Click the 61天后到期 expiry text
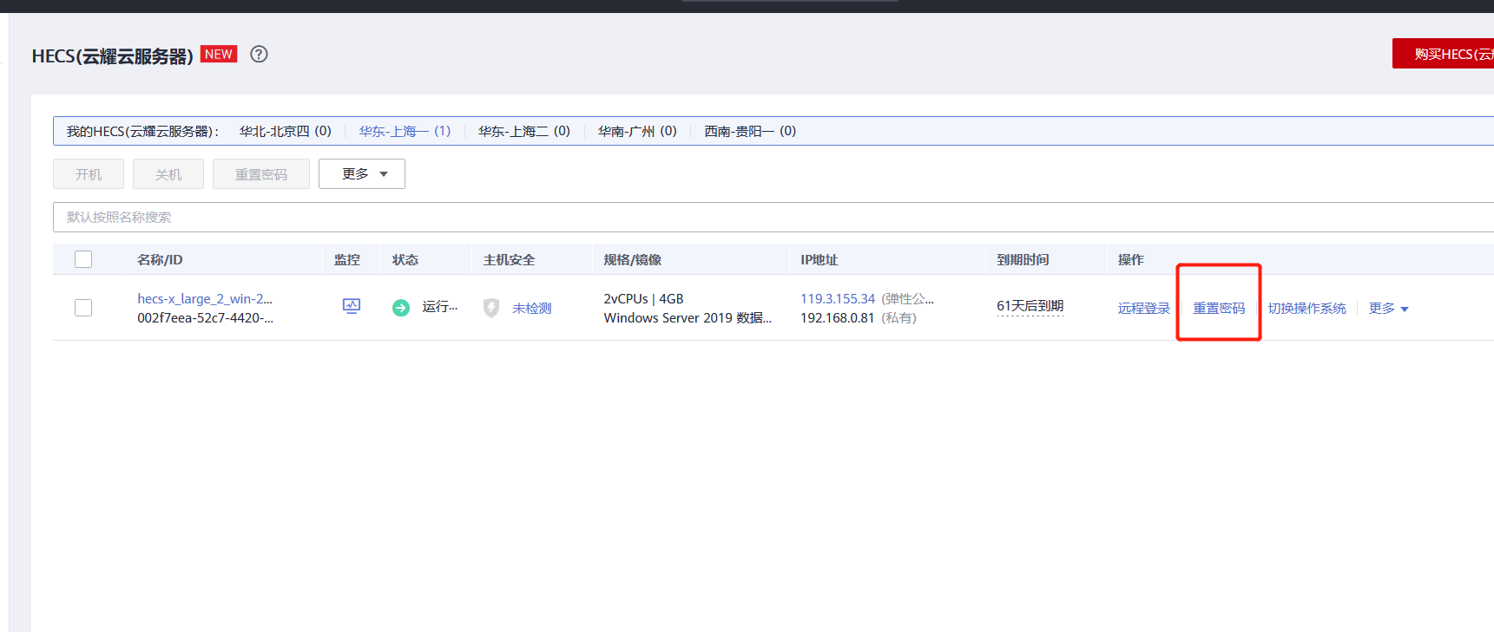Viewport: 1494px width, 632px height. coord(1030,306)
